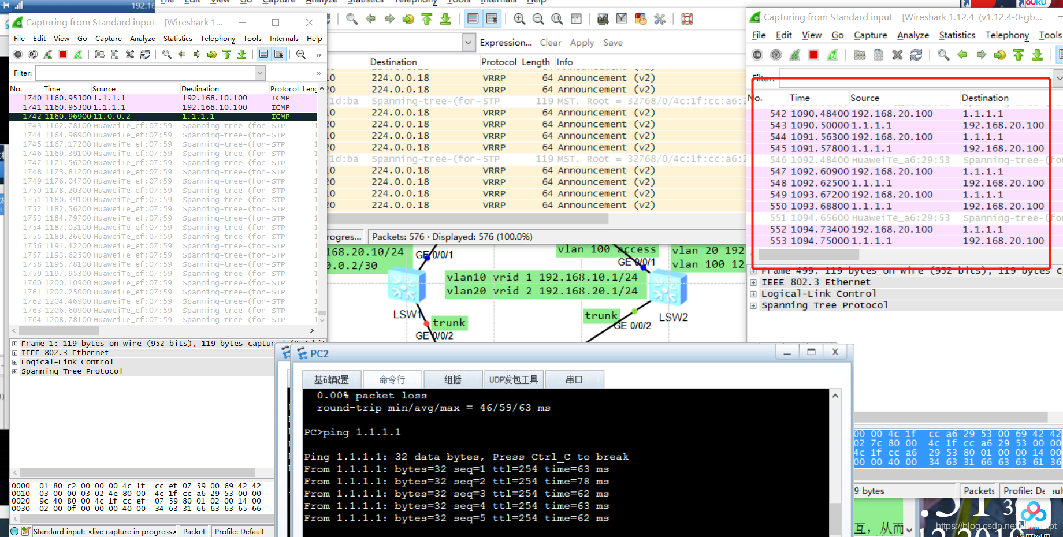Click the go to packet icon in middle Wireshark
1063x537 pixels.
point(408,19)
